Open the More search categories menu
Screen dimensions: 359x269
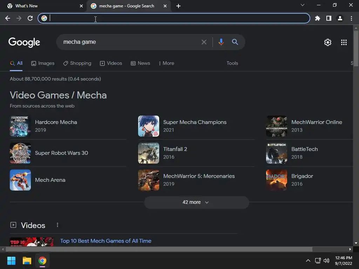(x=167, y=63)
